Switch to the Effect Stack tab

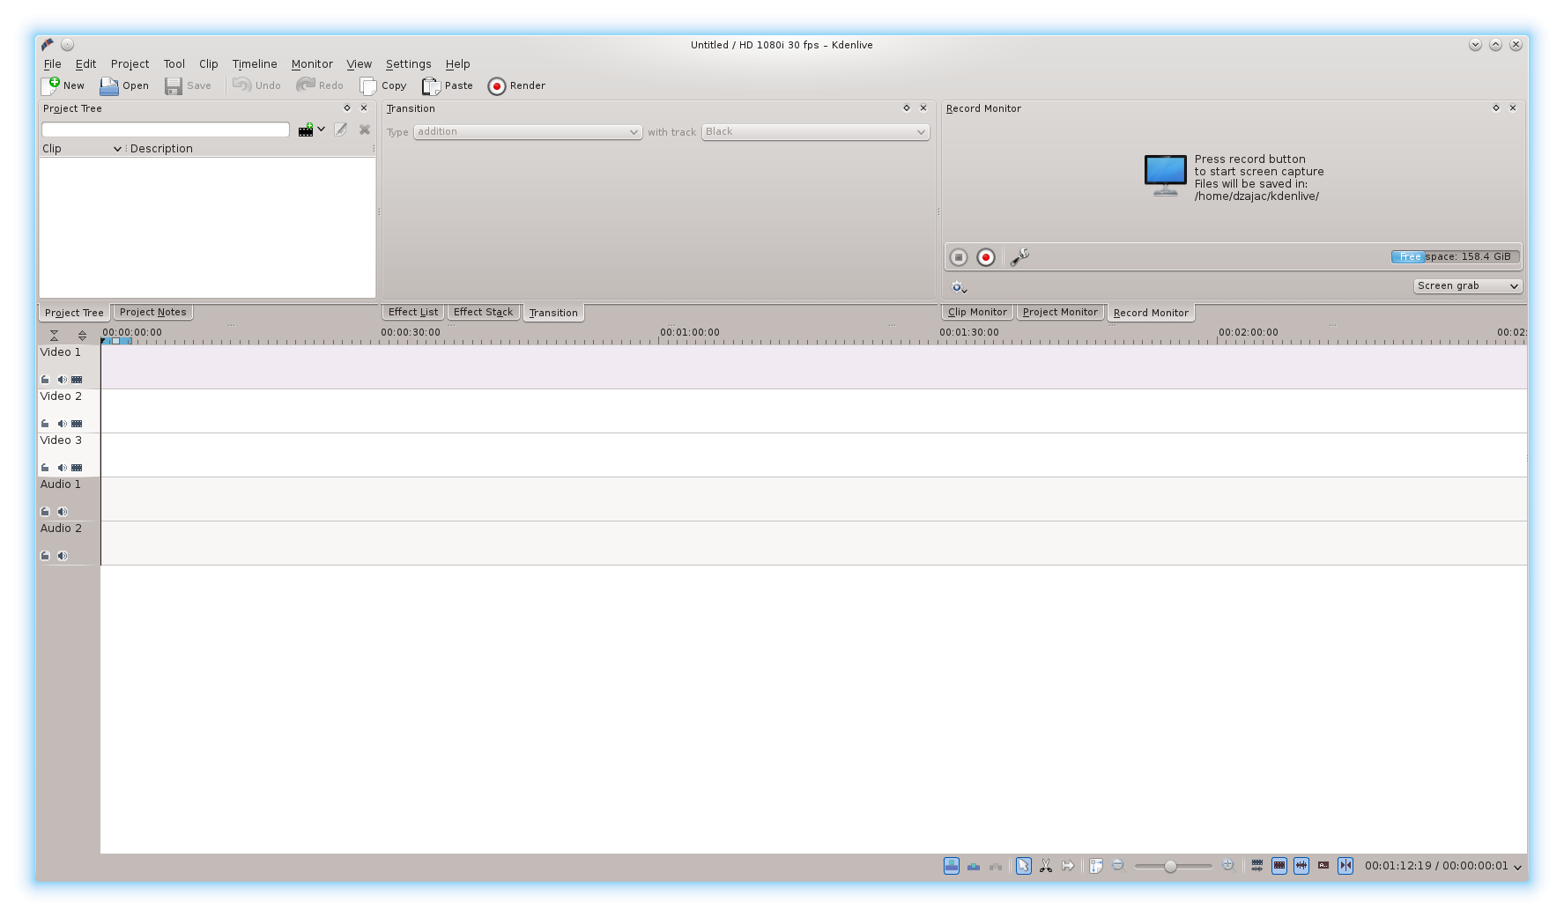click(483, 312)
